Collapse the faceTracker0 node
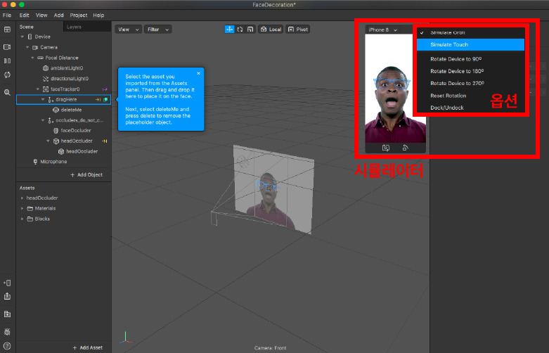The image size is (549, 353). coord(38,89)
